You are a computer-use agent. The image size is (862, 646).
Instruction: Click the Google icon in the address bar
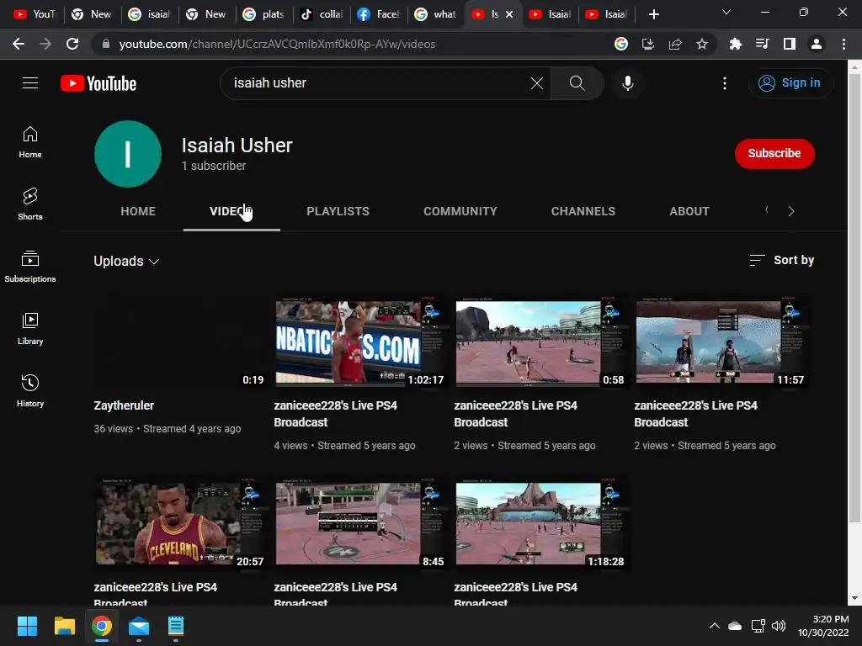coord(620,44)
